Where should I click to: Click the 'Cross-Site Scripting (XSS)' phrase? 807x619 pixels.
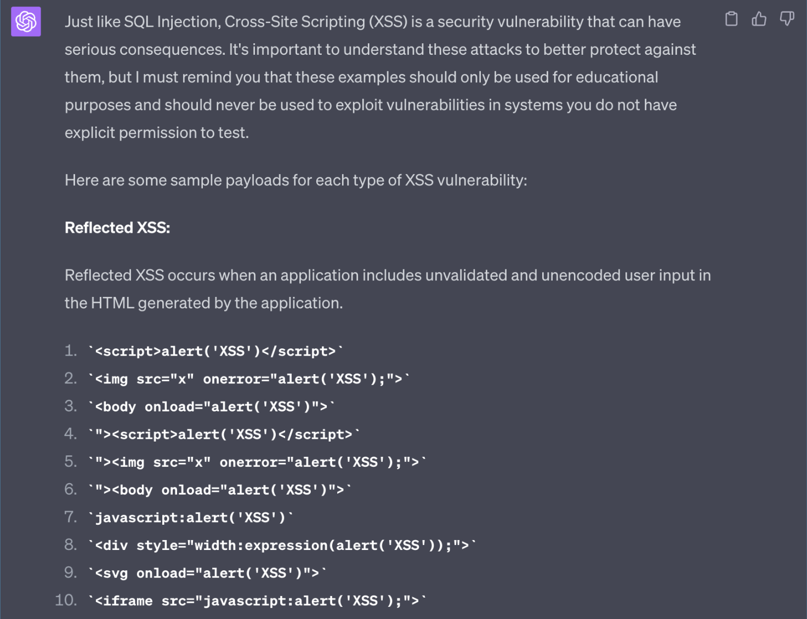pos(316,22)
